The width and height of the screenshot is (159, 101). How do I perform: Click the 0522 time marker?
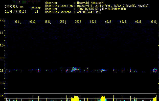(x=32, y=22)
